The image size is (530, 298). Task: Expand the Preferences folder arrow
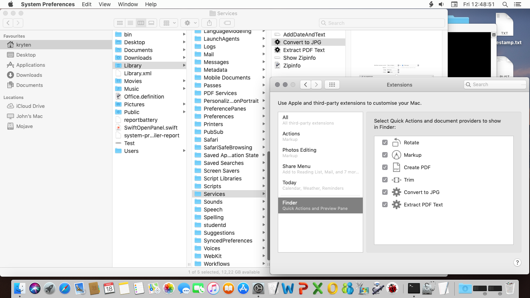click(x=264, y=116)
